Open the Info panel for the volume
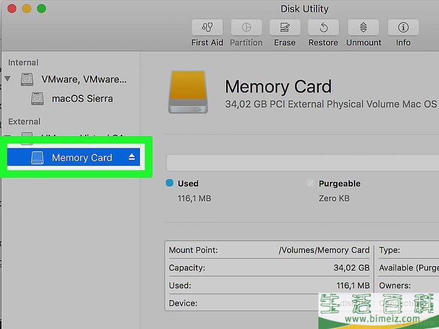This screenshot has width=439, height=329. 403,28
